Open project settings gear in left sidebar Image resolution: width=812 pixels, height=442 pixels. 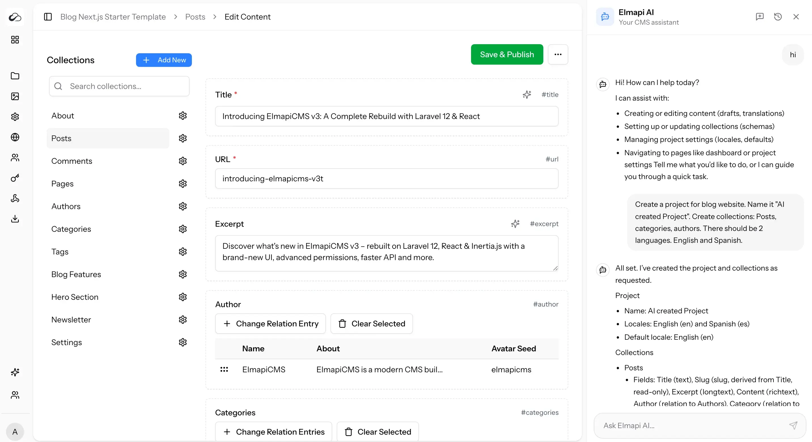15,117
